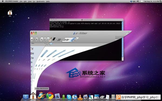Open the volume speaker control in menu bar

coord(138,1)
